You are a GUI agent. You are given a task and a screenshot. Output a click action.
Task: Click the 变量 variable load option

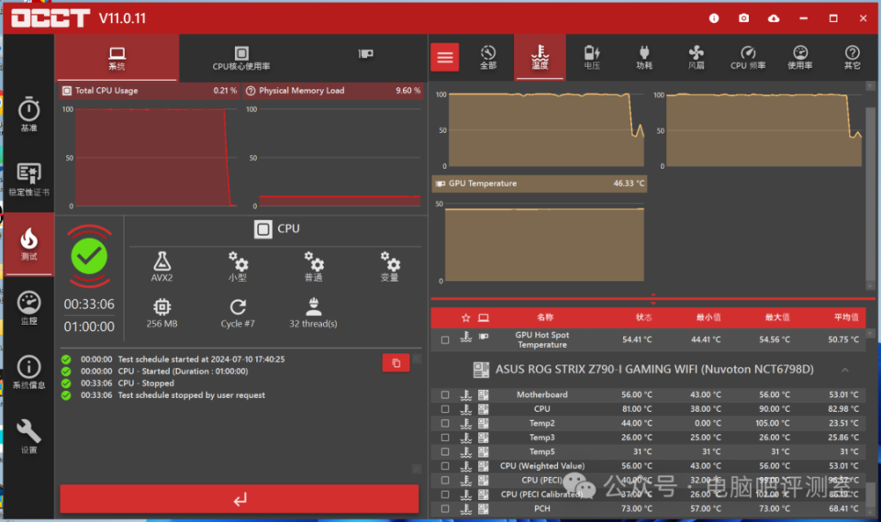click(x=389, y=266)
